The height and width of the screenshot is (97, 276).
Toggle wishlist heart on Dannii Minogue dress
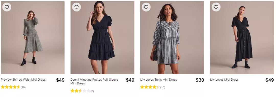(x=76, y=7)
